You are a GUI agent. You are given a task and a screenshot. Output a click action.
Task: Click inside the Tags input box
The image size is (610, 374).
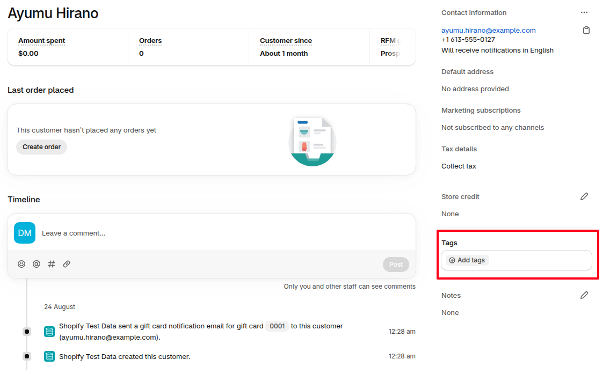coord(516,260)
